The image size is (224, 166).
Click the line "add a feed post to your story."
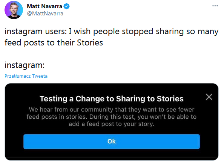[x=111, y=124]
